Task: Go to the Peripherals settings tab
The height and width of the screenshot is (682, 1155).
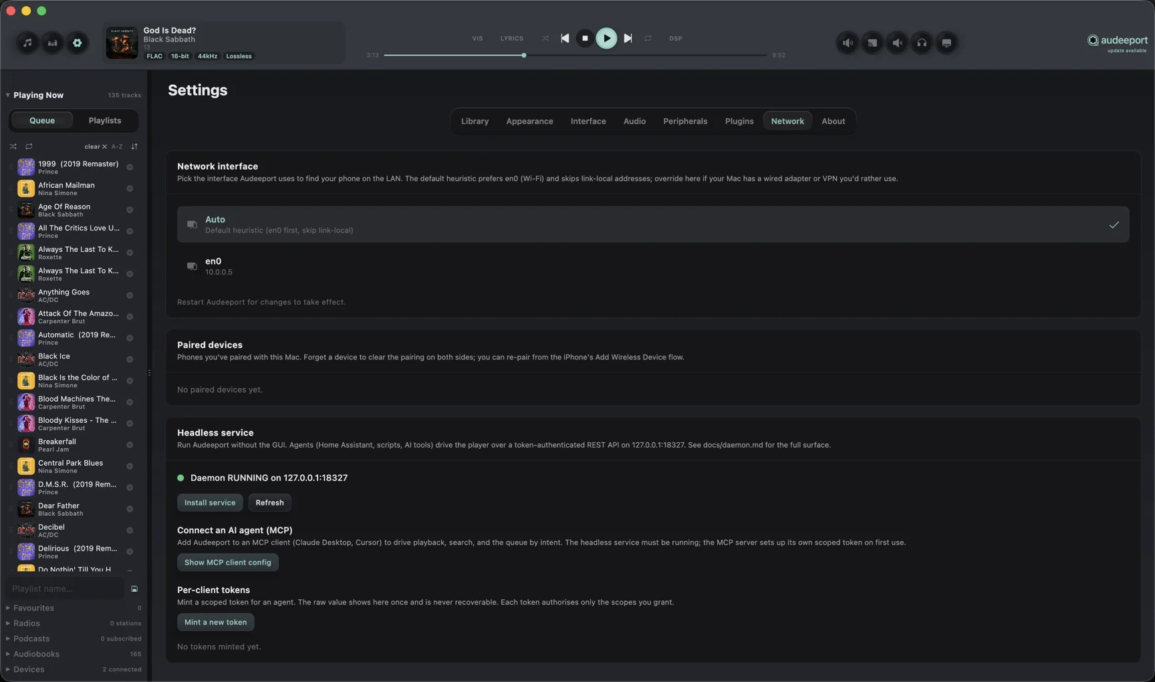Action: [x=685, y=121]
